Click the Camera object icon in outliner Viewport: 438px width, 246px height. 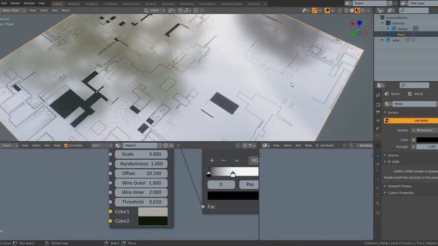[x=394, y=29]
